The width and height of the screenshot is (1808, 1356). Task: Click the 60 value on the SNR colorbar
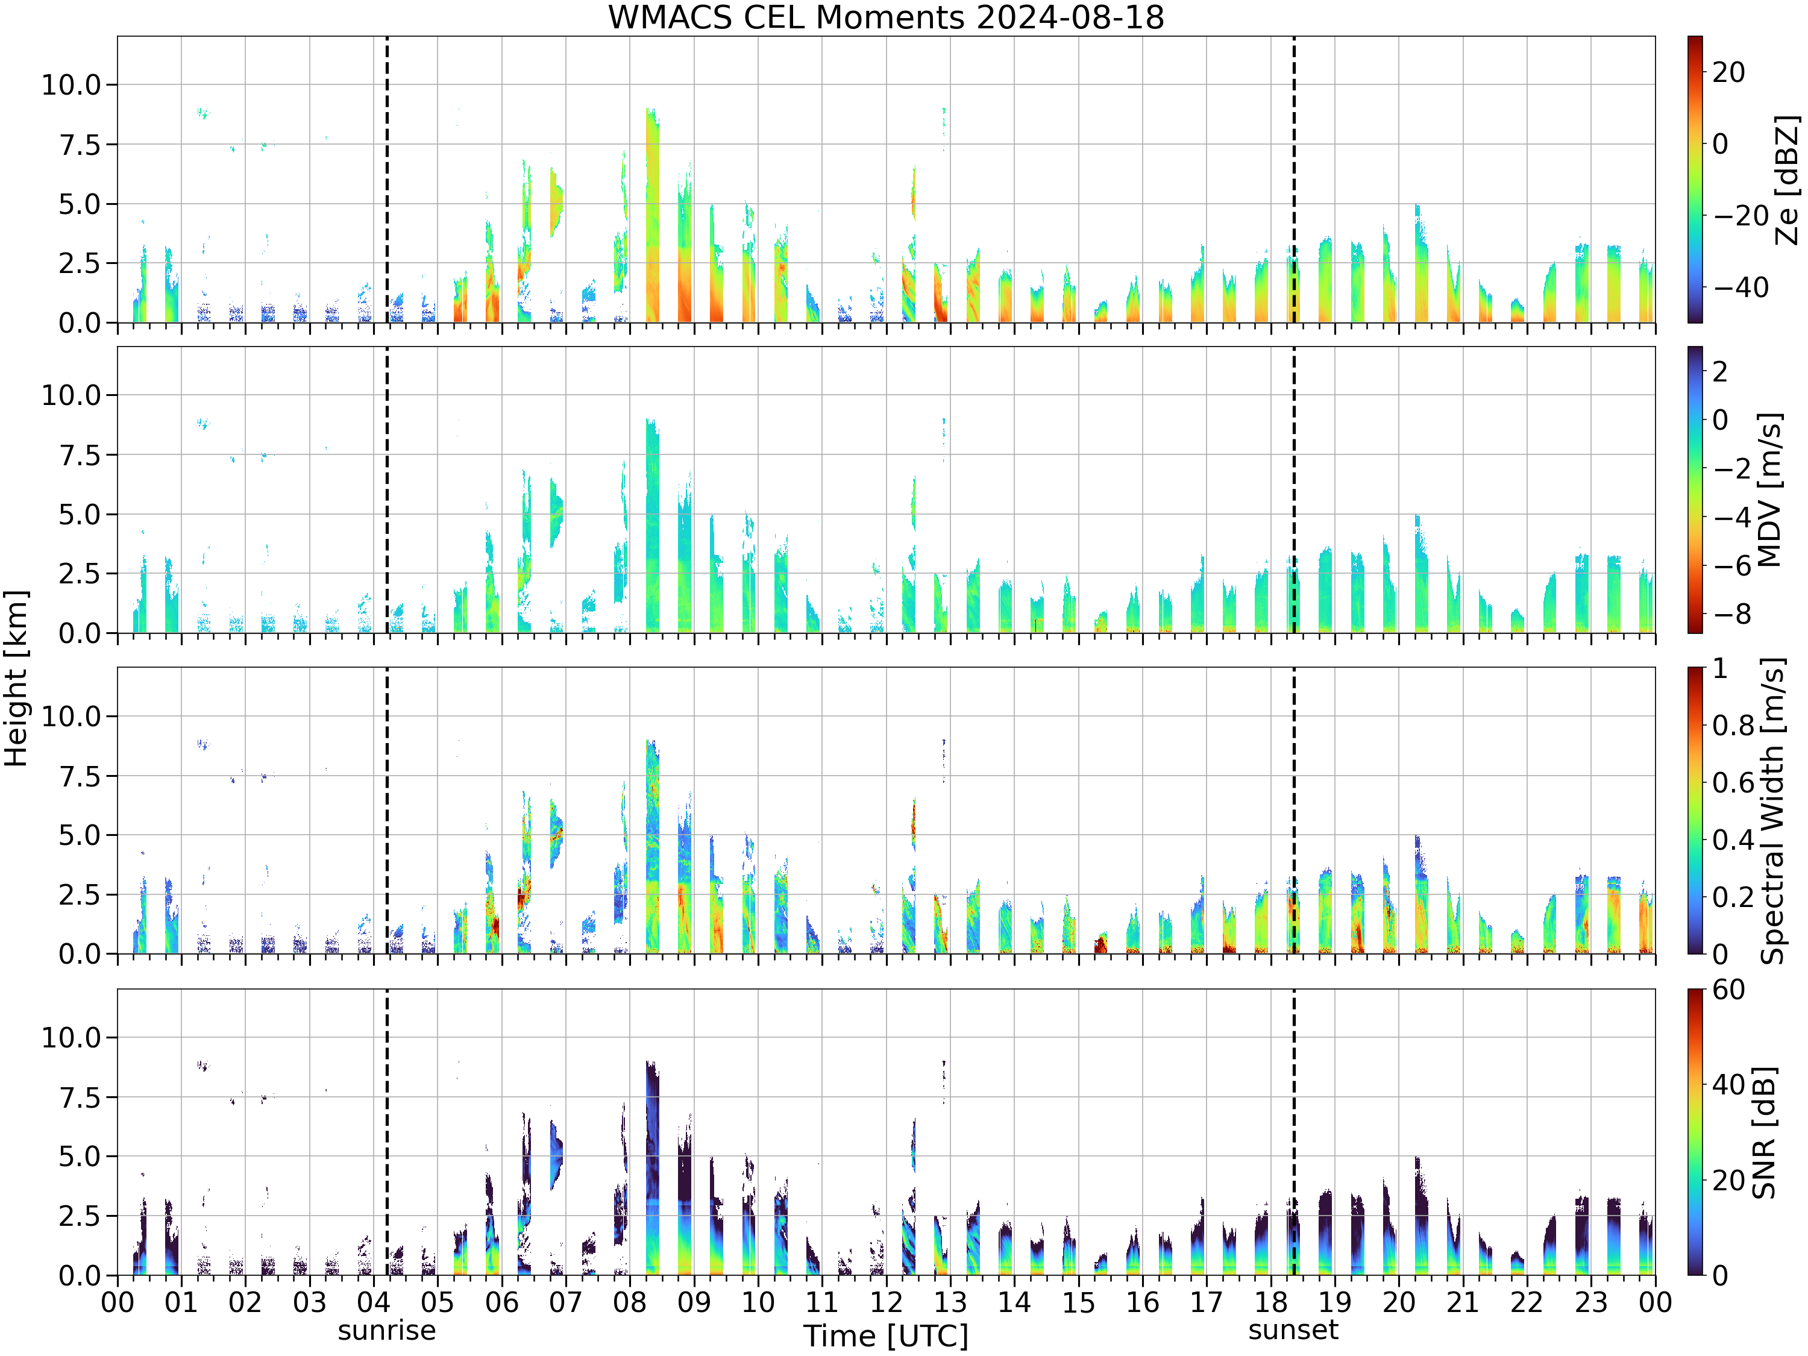1728,990
